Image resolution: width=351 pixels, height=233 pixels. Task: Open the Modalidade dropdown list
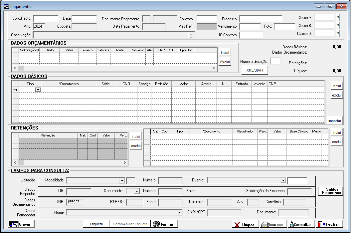pos(122,181)
